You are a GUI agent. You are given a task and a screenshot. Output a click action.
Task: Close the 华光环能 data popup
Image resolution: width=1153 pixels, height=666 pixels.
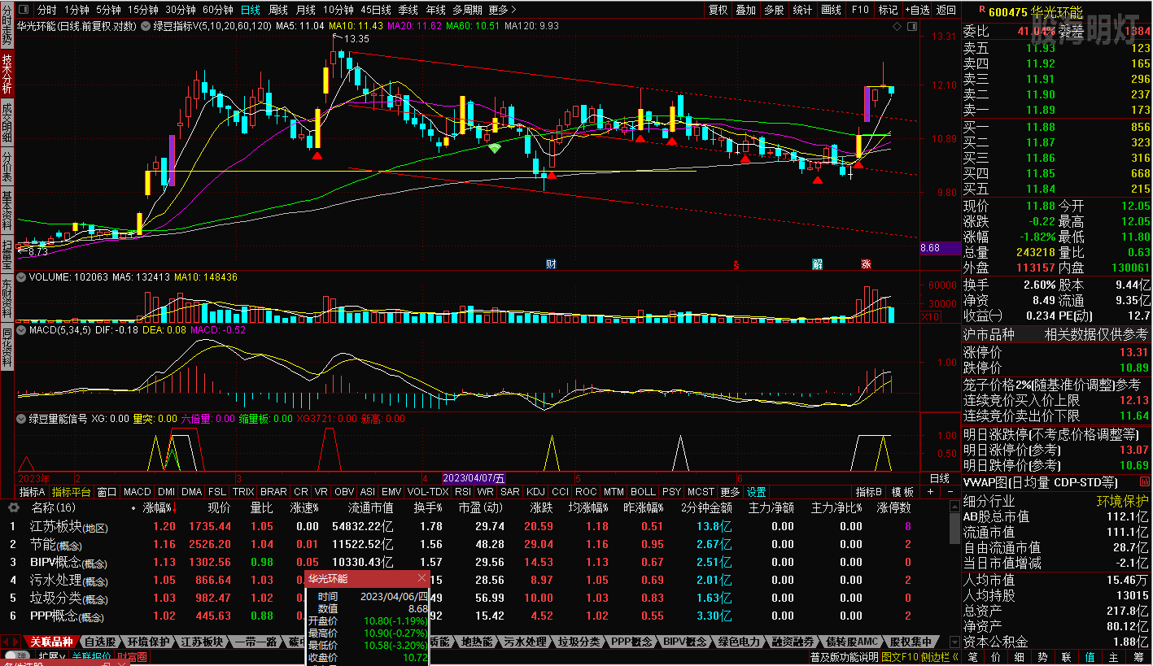[x=421, y=578]
